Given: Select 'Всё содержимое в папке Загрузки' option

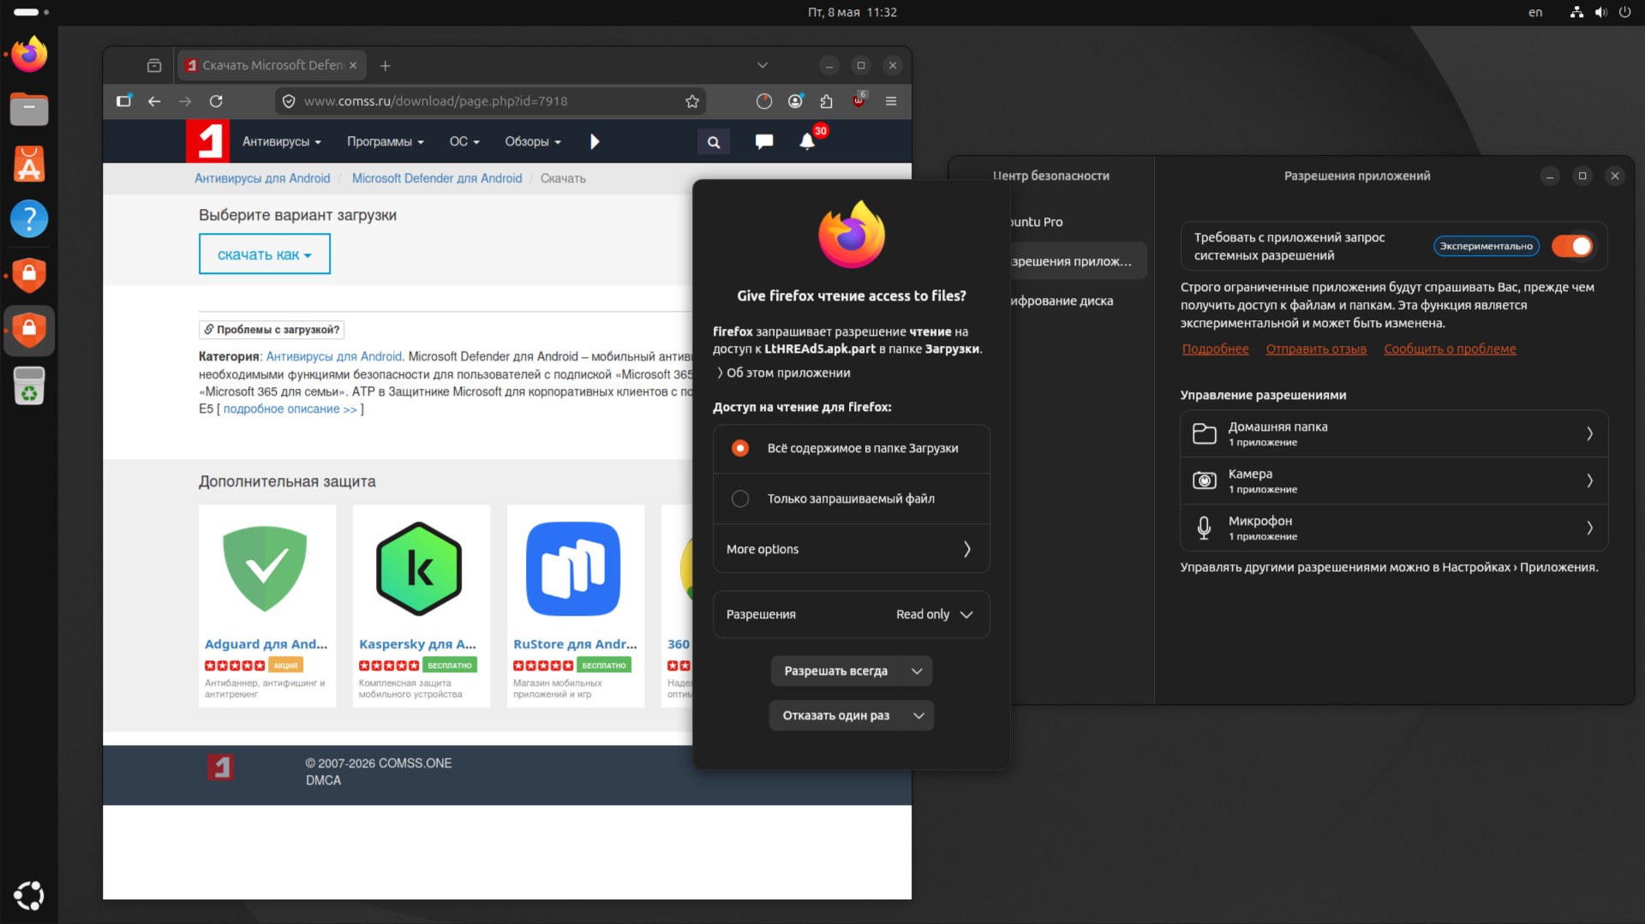Looking at the screenshot, I should pyautogui.click(x=852, y=449).
